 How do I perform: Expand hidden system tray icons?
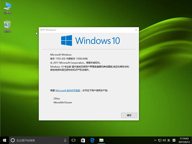pos(155,140)
